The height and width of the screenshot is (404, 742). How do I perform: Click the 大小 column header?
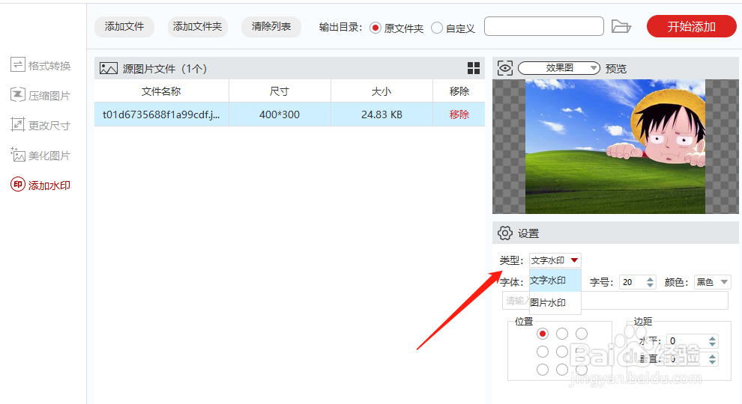[381, 91]
